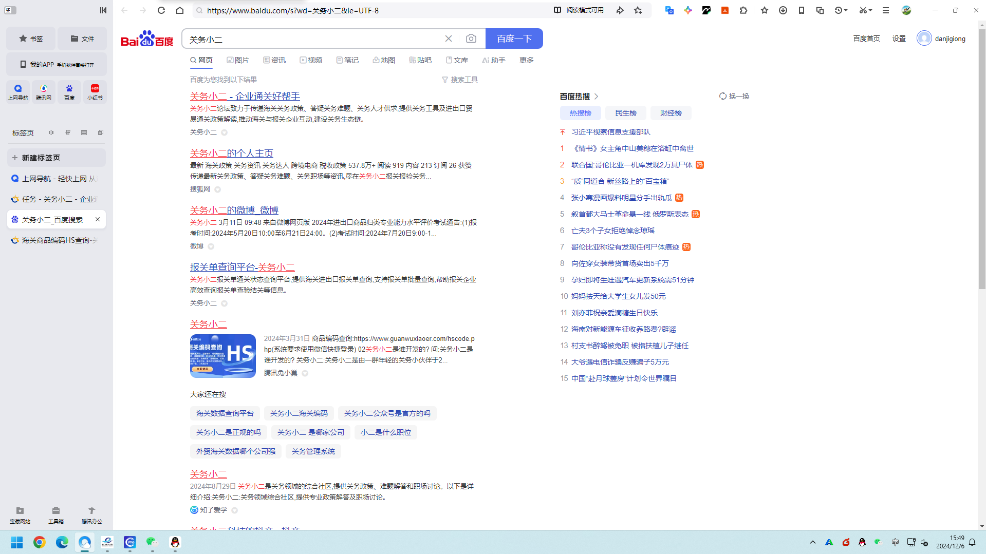Click the share arrow icon in address bar

[x=620, y=10]
